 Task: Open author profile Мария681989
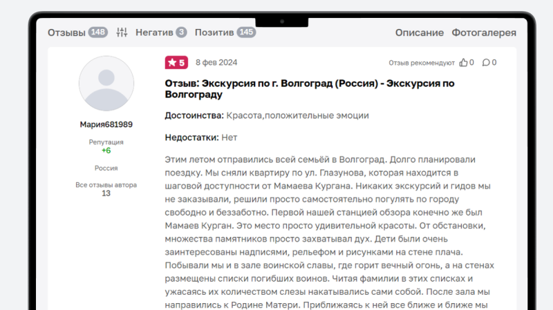106,124
